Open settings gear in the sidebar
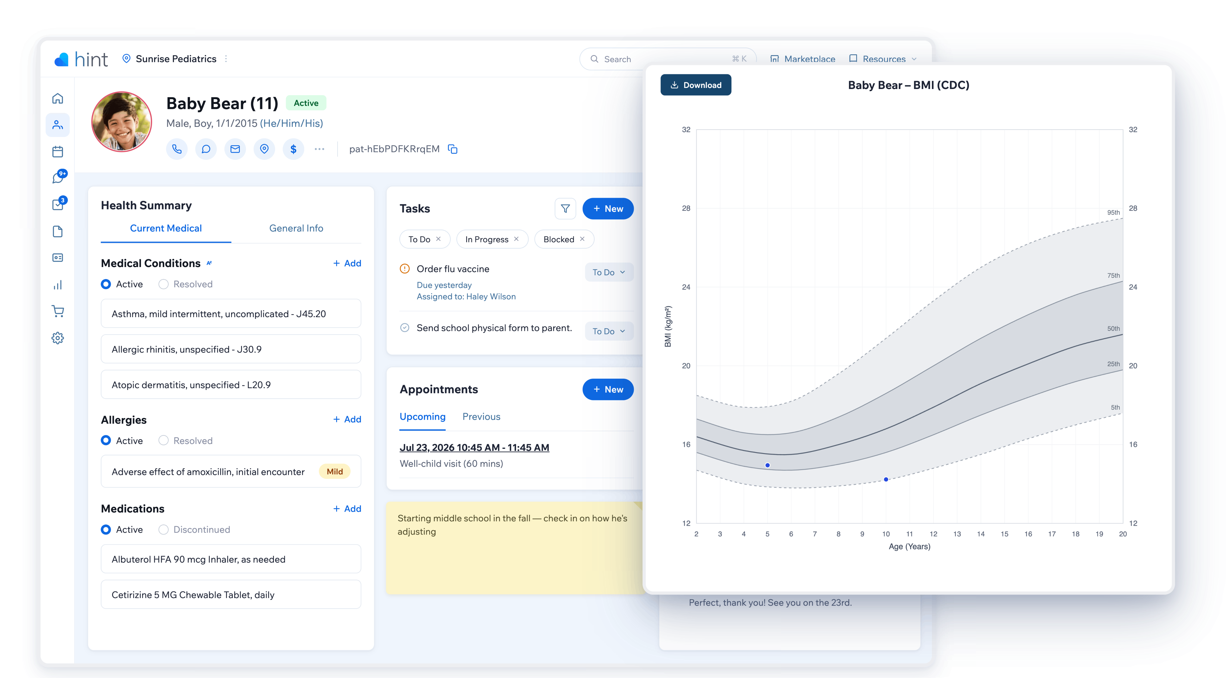 (58, 338)
